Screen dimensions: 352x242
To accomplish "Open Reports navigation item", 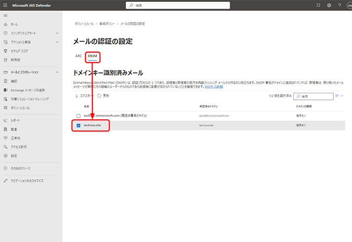I will (15, 120).
